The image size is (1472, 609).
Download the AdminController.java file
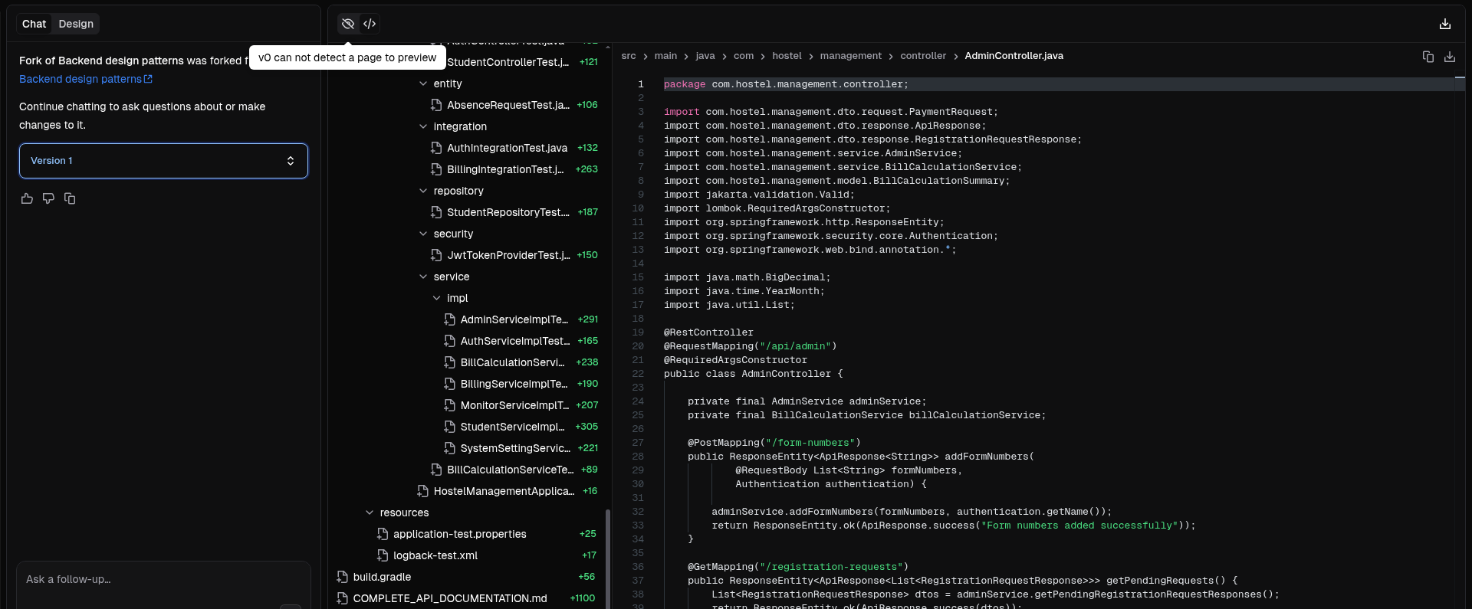point(1450,57)
